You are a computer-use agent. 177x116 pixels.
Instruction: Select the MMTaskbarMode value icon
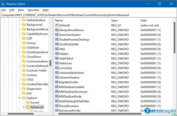(56, 96)
